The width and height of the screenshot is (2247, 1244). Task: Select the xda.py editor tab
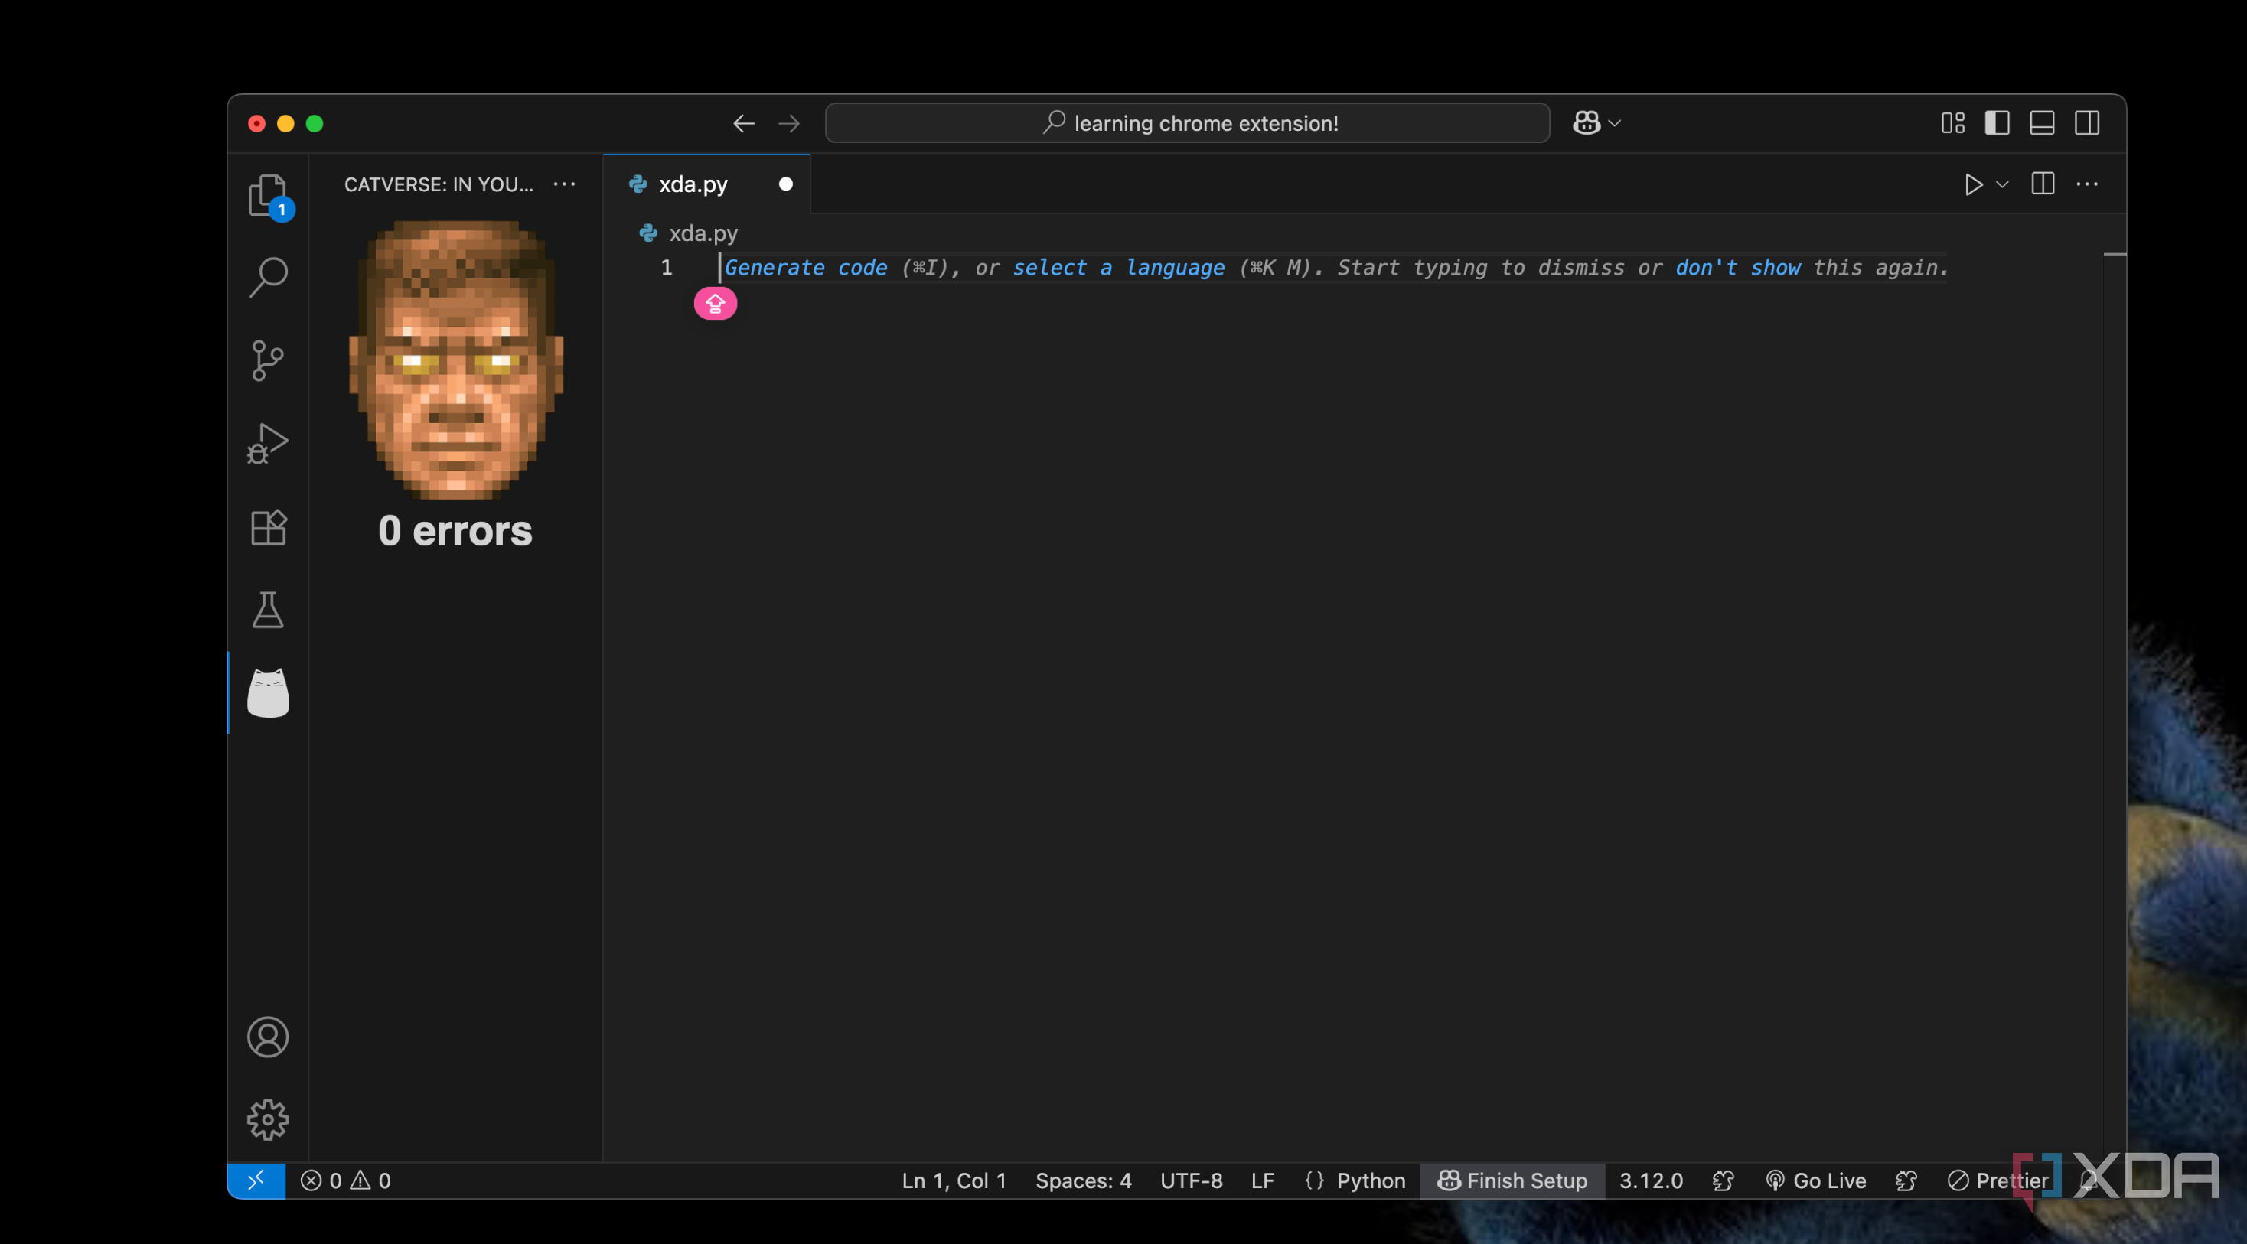point(706,184)
